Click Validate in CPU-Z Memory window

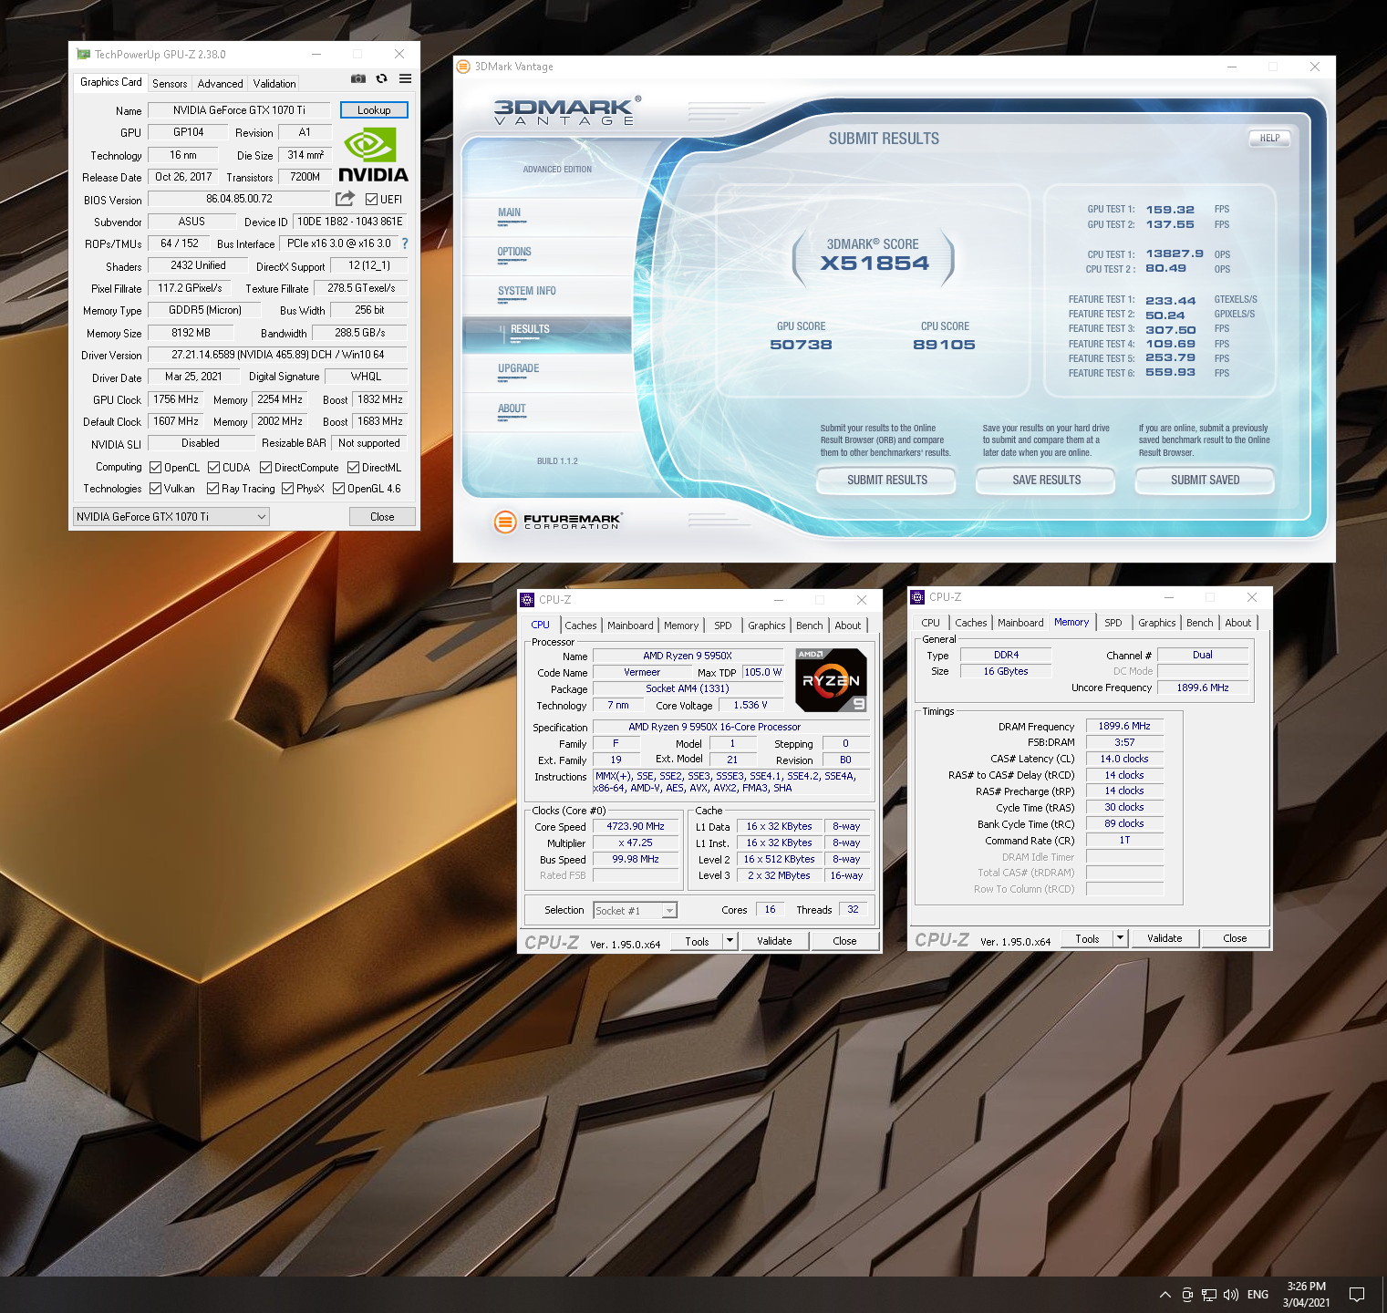1164,938
